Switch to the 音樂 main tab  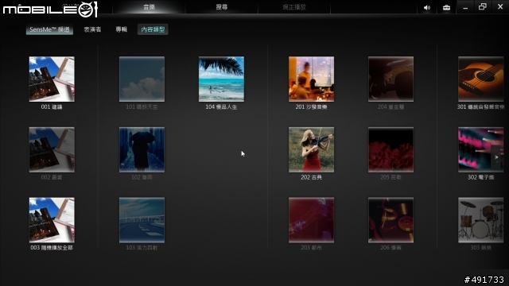tap(149, 7)
